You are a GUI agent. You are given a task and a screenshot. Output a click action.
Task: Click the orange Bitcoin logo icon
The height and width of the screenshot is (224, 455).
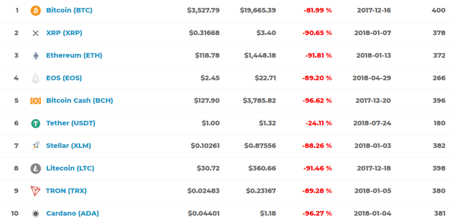tap(36, 10)
